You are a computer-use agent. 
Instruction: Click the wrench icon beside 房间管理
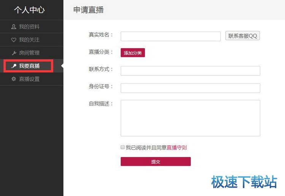pyautogui.click(x=14, y=53)
